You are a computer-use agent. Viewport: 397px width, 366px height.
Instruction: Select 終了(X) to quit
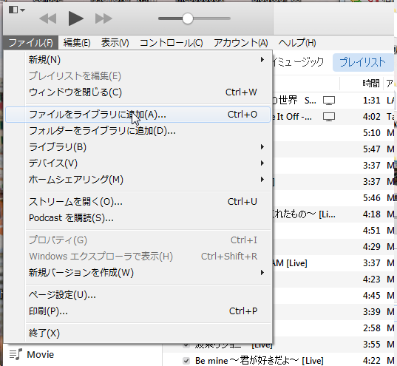(138, 333)
